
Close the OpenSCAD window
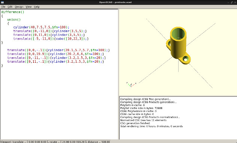pyautogui.click(x=235, y=2)
